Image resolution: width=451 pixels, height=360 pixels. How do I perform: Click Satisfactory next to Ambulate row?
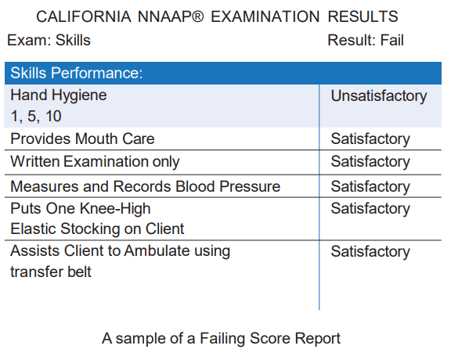[x=370, y=251]
